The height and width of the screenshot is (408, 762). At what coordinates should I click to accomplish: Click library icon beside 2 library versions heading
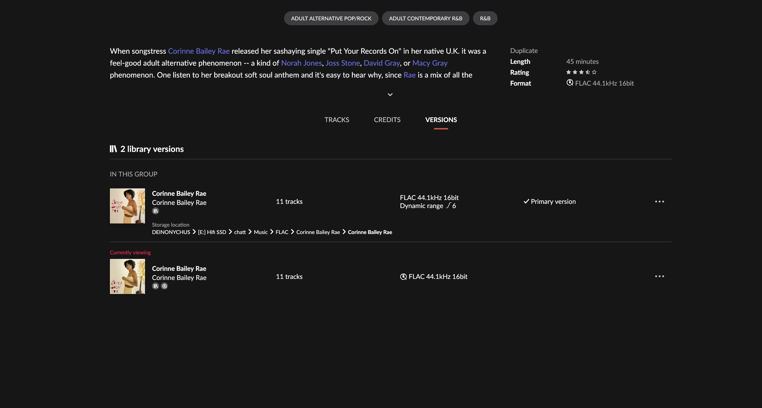(113, 149)
